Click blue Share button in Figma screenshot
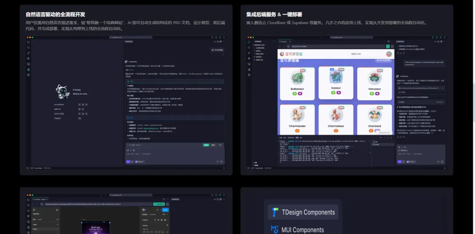The height and width of the screenshot is (234, 475). coord(165,210)
